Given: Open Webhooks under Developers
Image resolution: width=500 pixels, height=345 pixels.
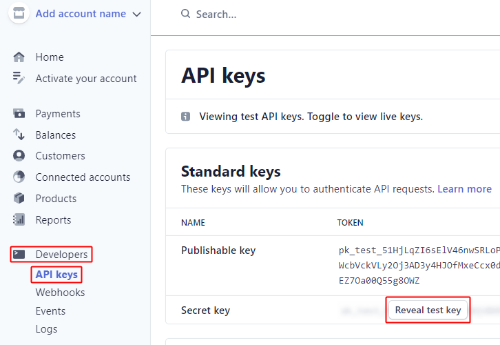Looking at the screenshot, I should [61, 293].
